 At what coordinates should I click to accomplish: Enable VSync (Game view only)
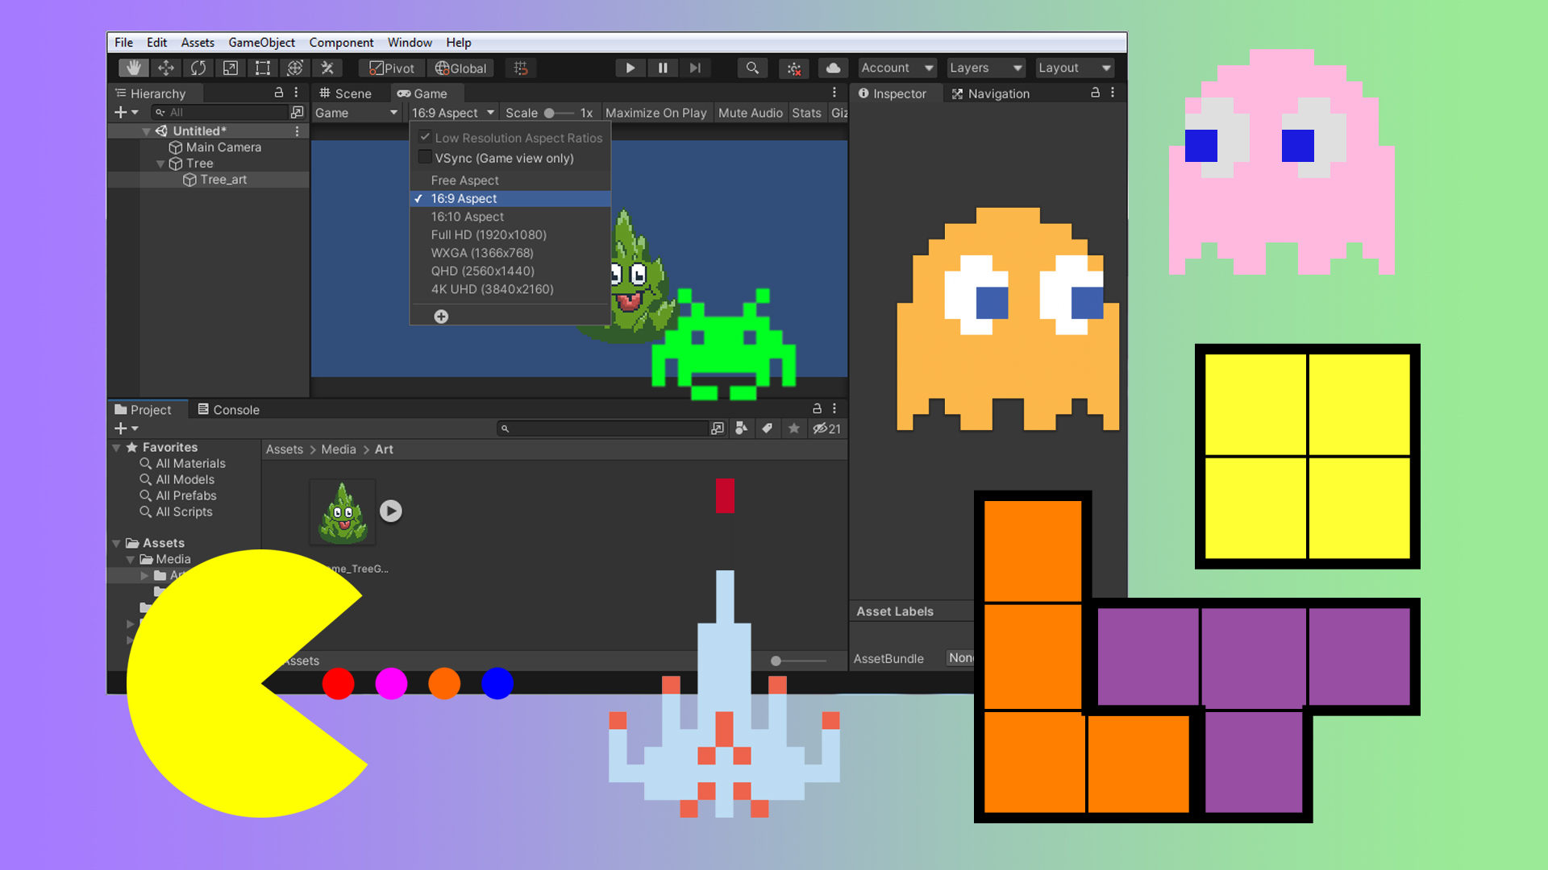425,157
